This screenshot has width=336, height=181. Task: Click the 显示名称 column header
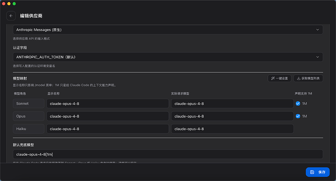54,94
